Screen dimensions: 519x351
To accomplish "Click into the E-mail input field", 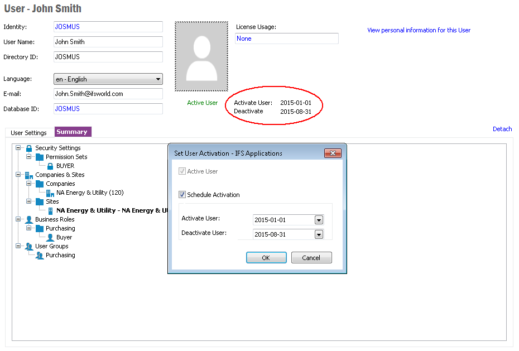I will (108, 94).
